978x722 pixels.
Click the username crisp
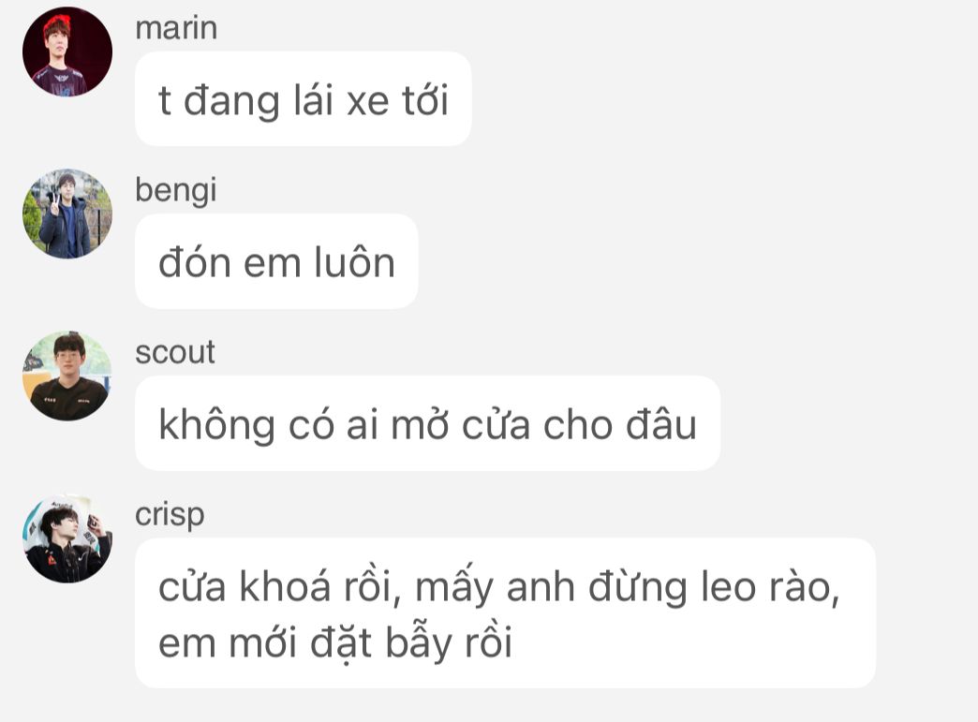pyautogui.click(x=170, y=516)
